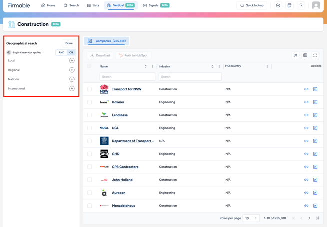Open LinkedIn icon for Lendlease
This screenshot has height=227, width=327.
[x=315, y=115]
